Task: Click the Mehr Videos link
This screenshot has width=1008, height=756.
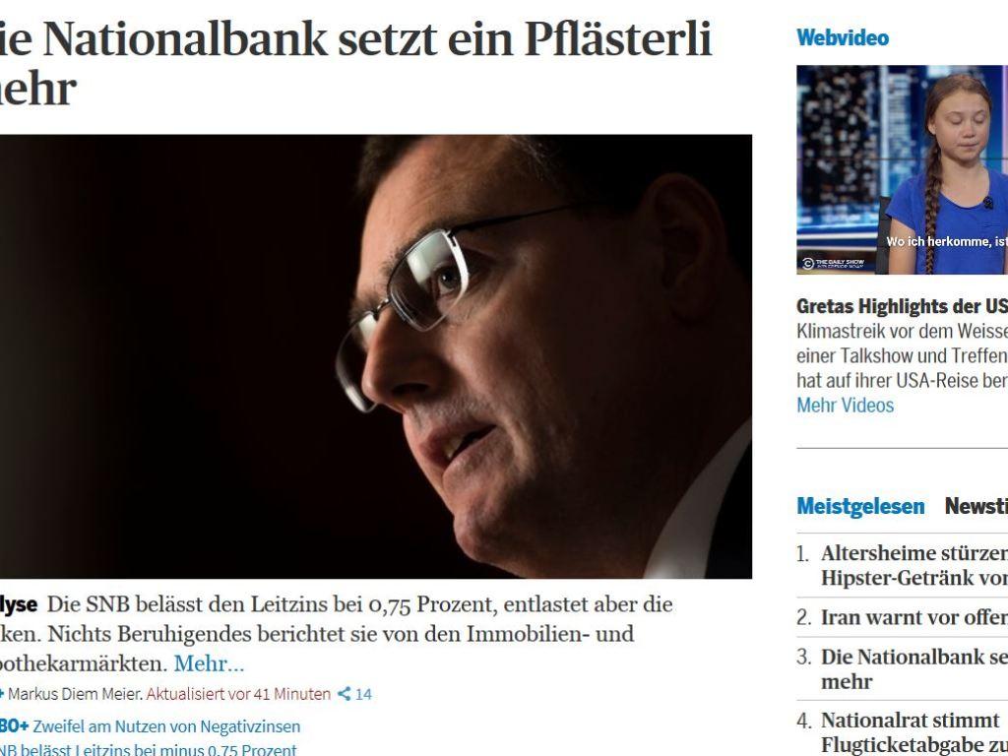Action: click(845, 405)
